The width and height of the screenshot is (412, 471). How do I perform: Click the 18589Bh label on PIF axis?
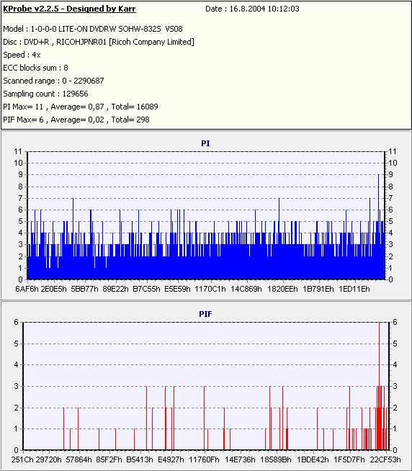click(276, 460)
